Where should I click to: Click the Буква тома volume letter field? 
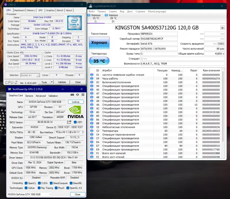(x=159, y=54)
